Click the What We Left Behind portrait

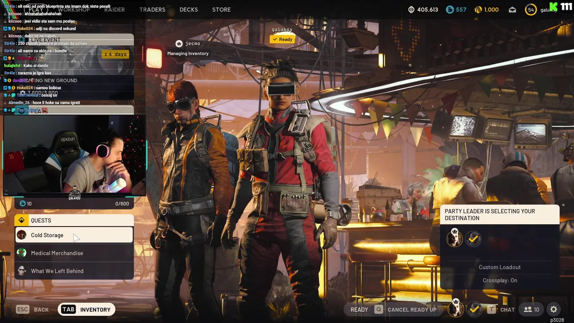pos(22,271)
